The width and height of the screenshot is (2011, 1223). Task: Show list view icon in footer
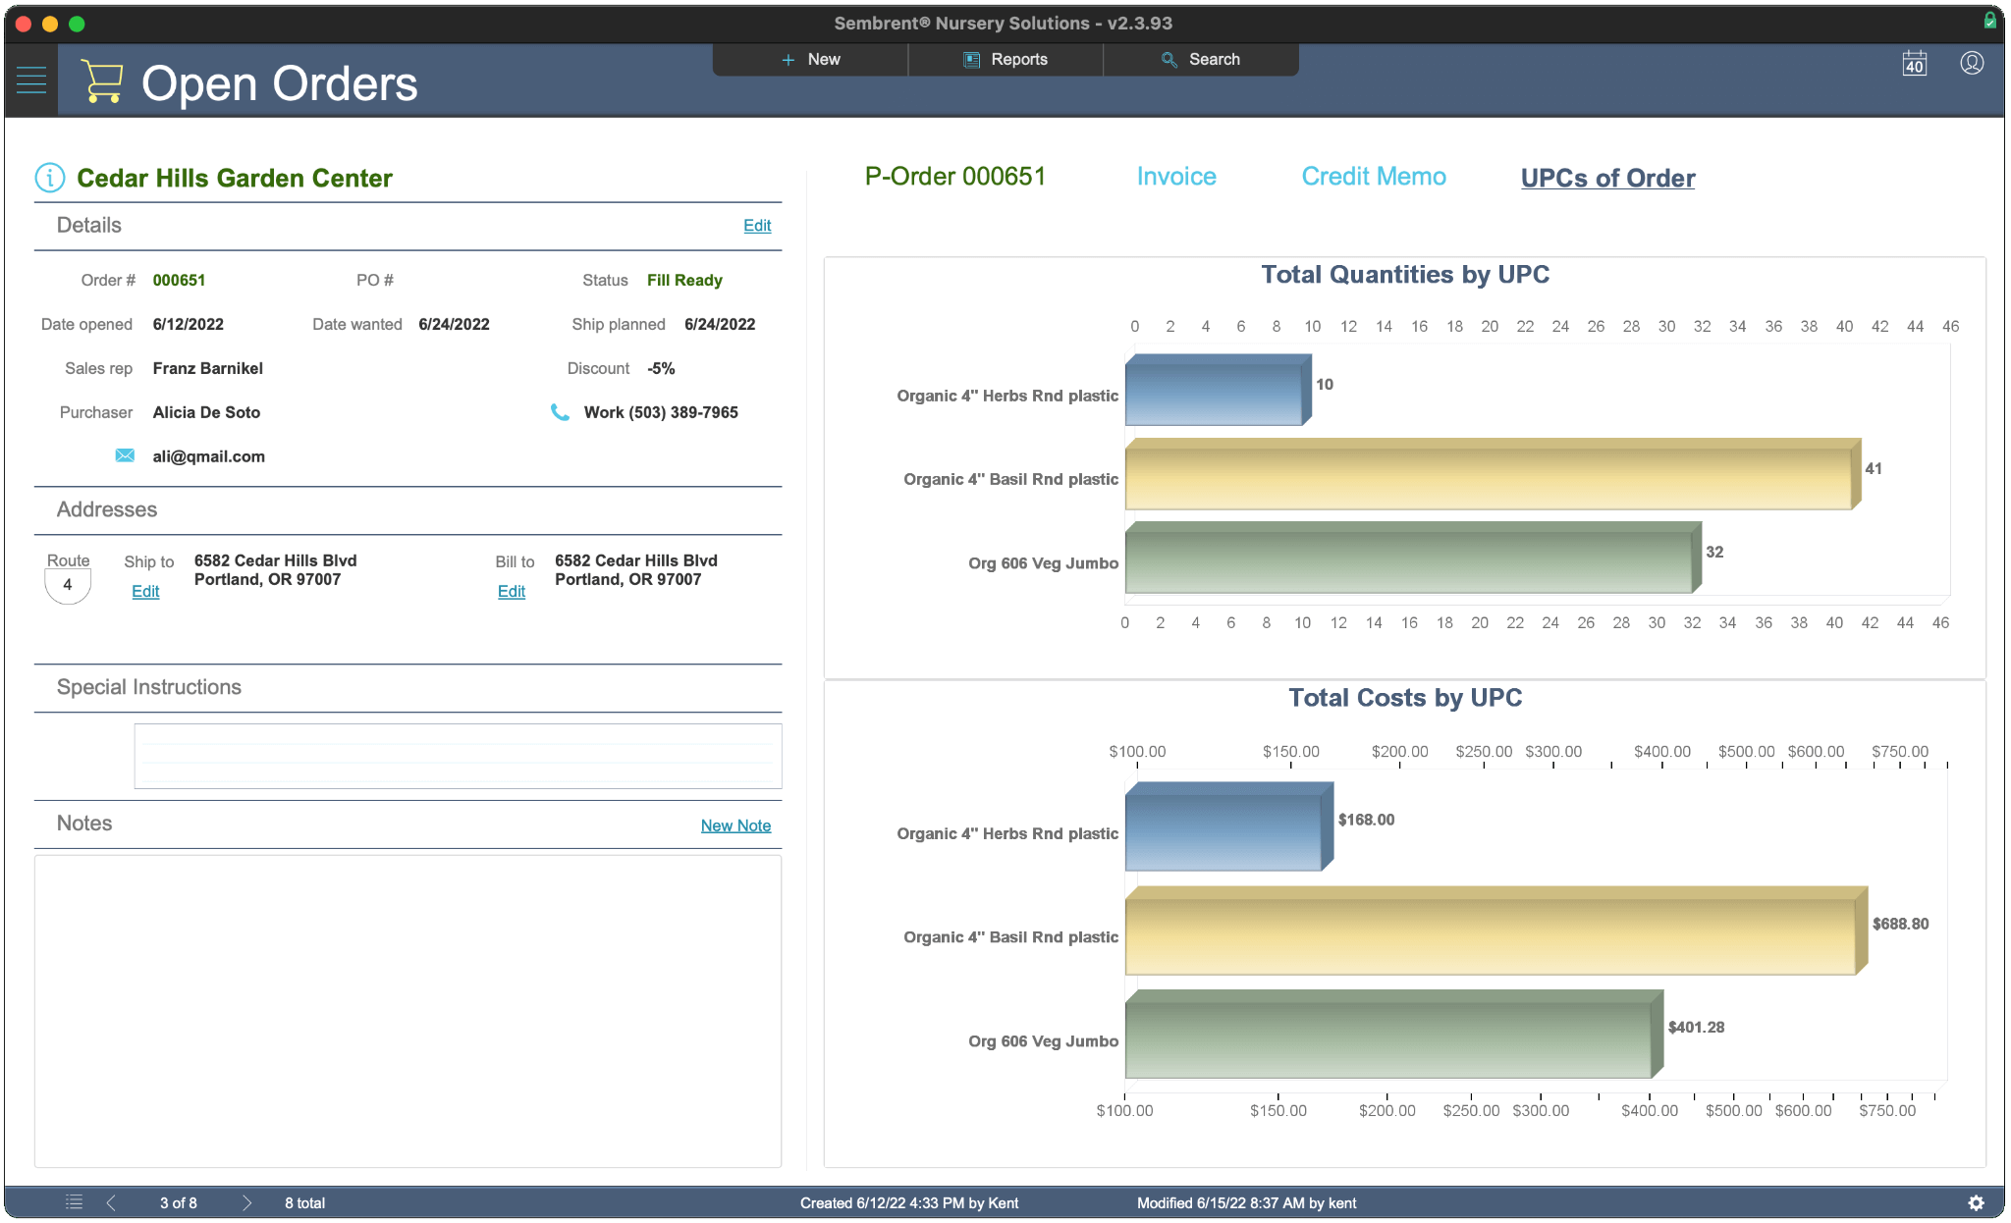(x=74, y=1202)
